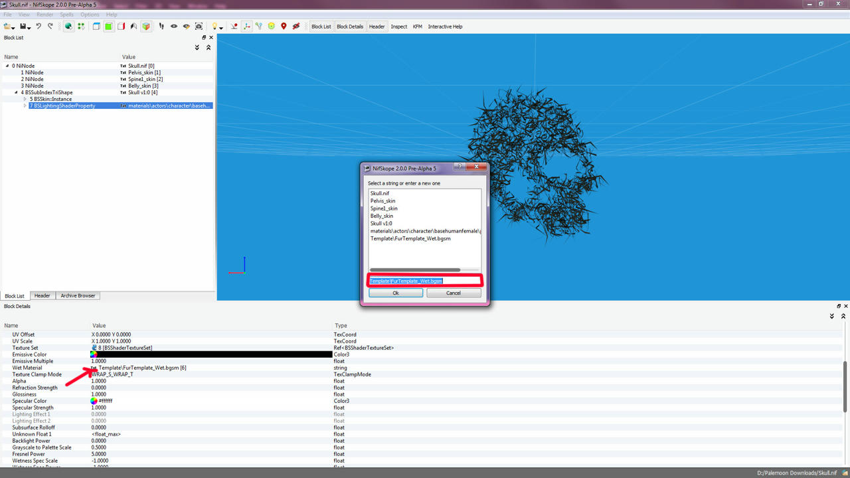Click the green nodes toolbar icon
The width and height of the screenshot is (850, 478).
[x=81, y=27]
